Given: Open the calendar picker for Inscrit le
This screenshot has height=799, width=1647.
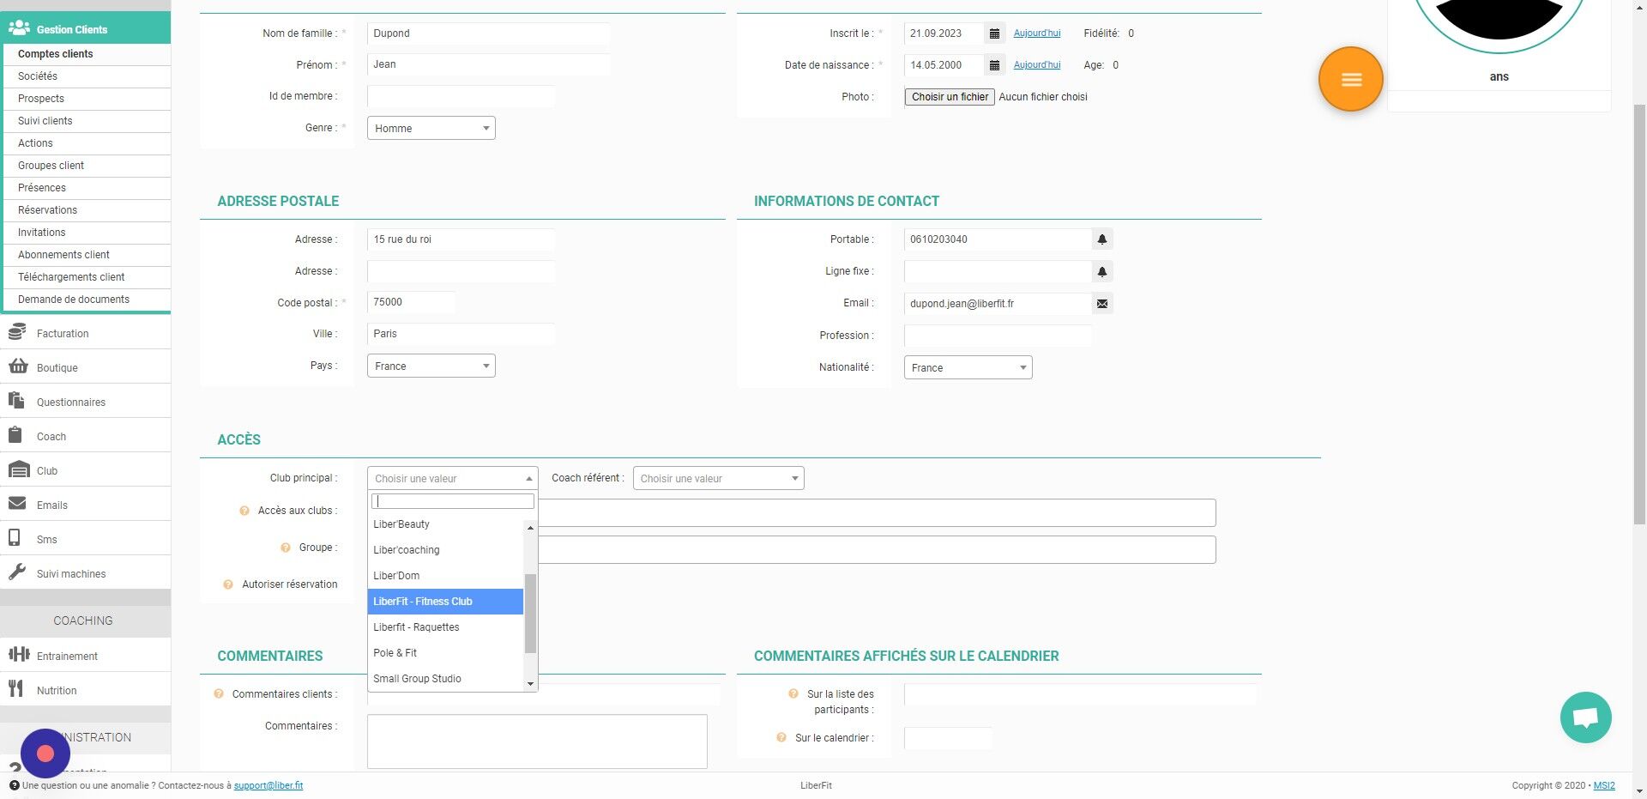Looking at the screenshot, I should [x=994, y=33].
